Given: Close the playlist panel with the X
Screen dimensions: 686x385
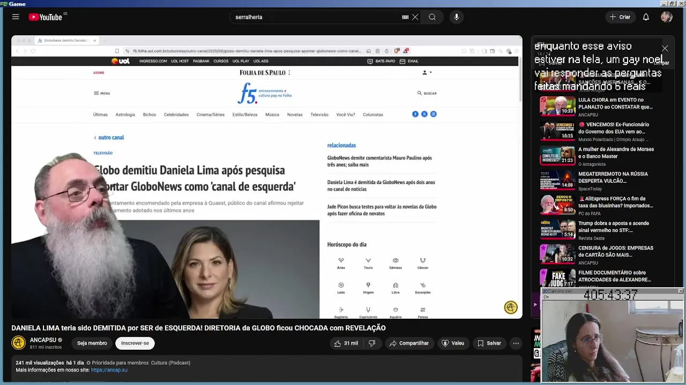Looking at the screenshot, I should pyautogui.click(x=665, y=49).
